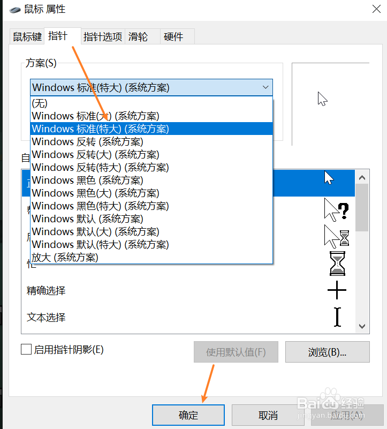Click the 使用默认值(F) button
Image resolution: width=387 pixels, height=429 pixels.
click(236, 352)
